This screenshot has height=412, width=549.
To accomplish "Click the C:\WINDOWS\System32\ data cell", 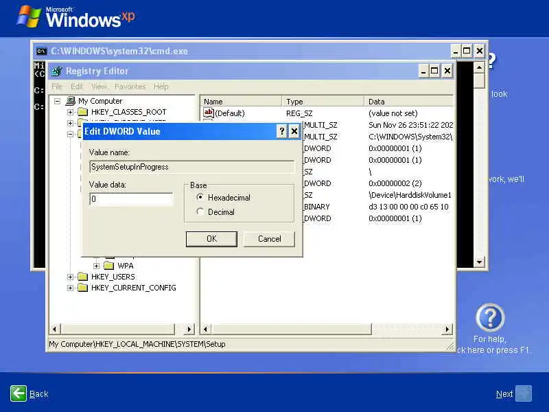I will [x=410, y=137].
